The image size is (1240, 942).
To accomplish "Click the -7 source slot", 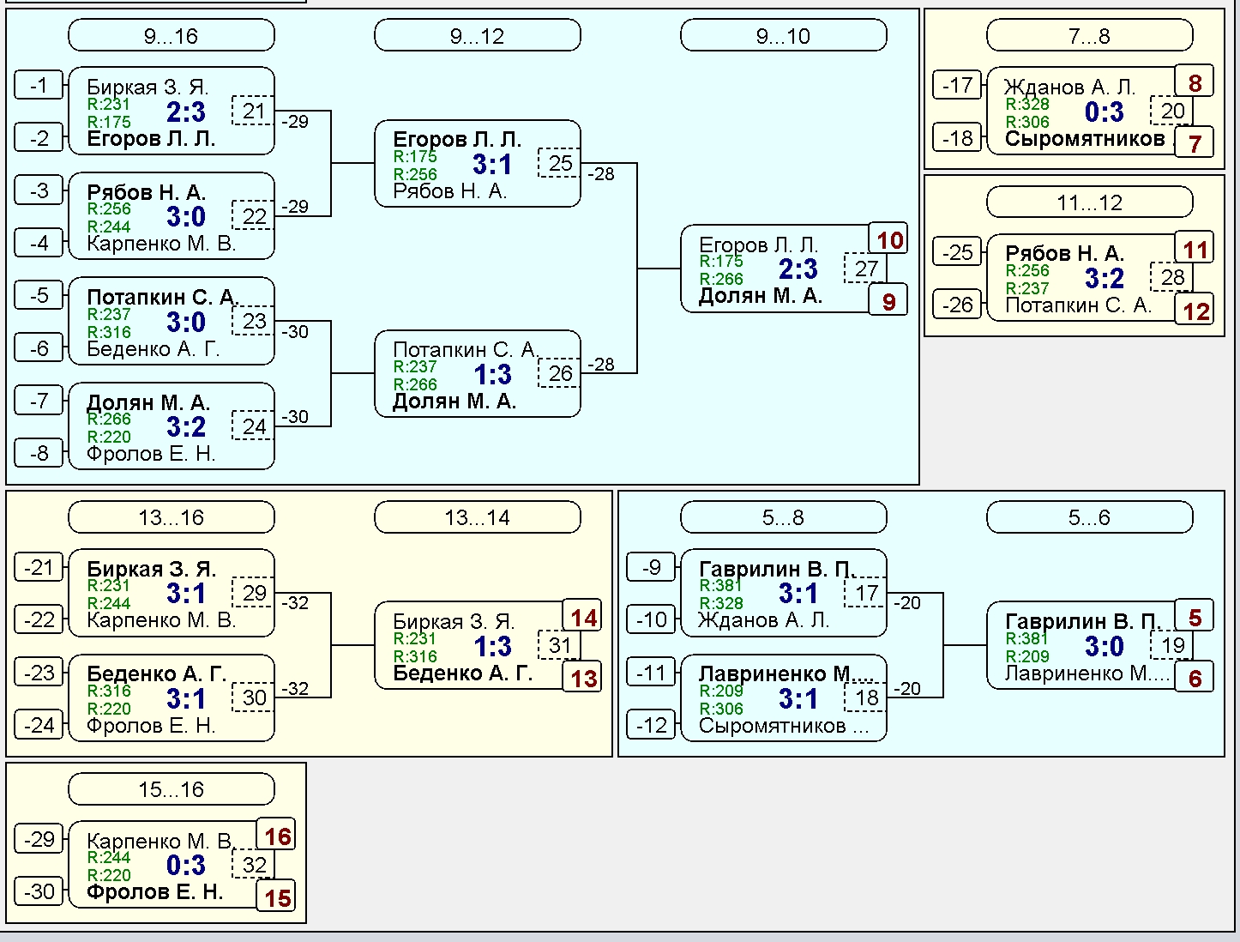I will [x=39, y=401].
